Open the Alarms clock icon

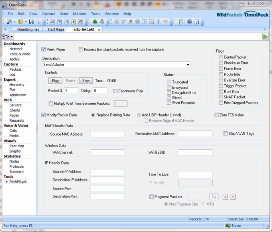81,22
